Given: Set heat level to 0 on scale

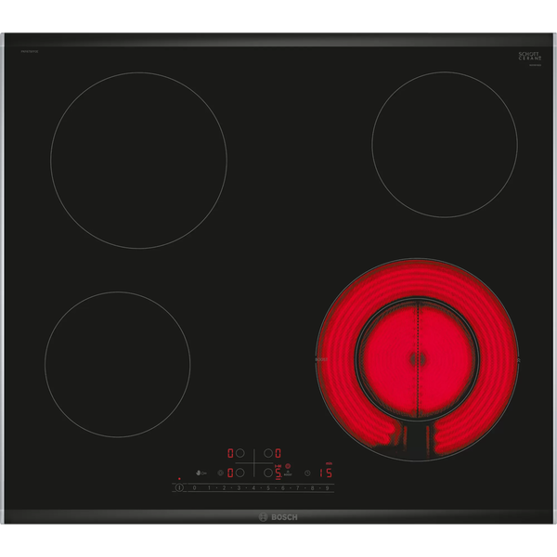Looking at the screenshot, I should tap(194, 487).
